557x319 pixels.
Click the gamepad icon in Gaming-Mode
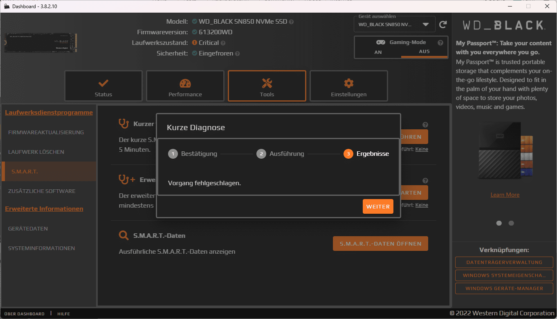point(380,42)
